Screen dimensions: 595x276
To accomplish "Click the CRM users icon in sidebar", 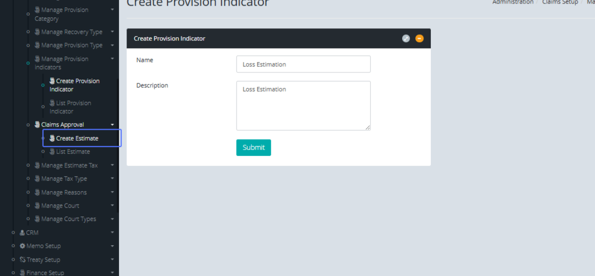I will 22,232.
